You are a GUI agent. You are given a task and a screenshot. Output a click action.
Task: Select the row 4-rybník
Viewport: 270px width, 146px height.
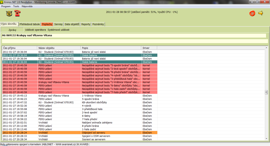(80, 106)
